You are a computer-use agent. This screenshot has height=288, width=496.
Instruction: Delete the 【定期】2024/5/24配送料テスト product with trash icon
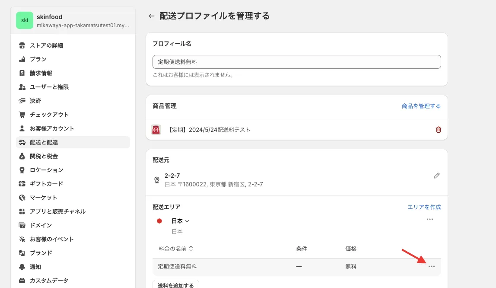click(x=438, y=130)
